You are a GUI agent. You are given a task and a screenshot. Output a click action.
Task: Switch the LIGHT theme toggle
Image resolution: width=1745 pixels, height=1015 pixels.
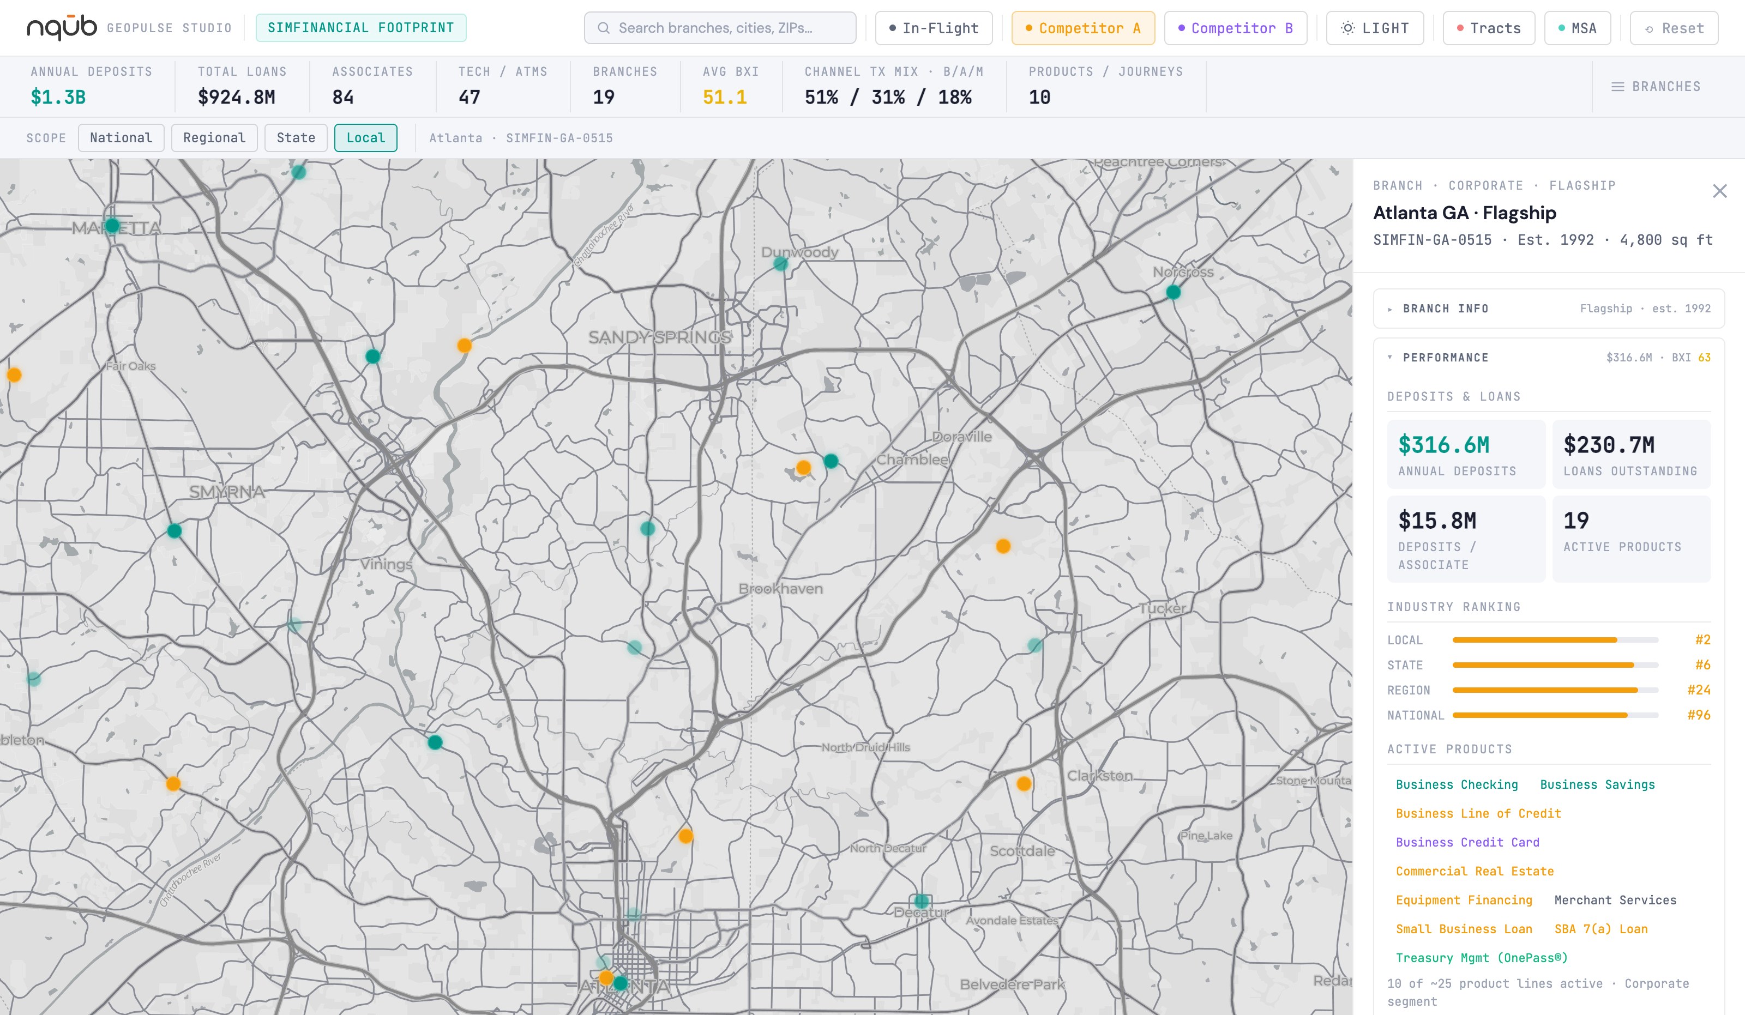(x=1375, y=28)
